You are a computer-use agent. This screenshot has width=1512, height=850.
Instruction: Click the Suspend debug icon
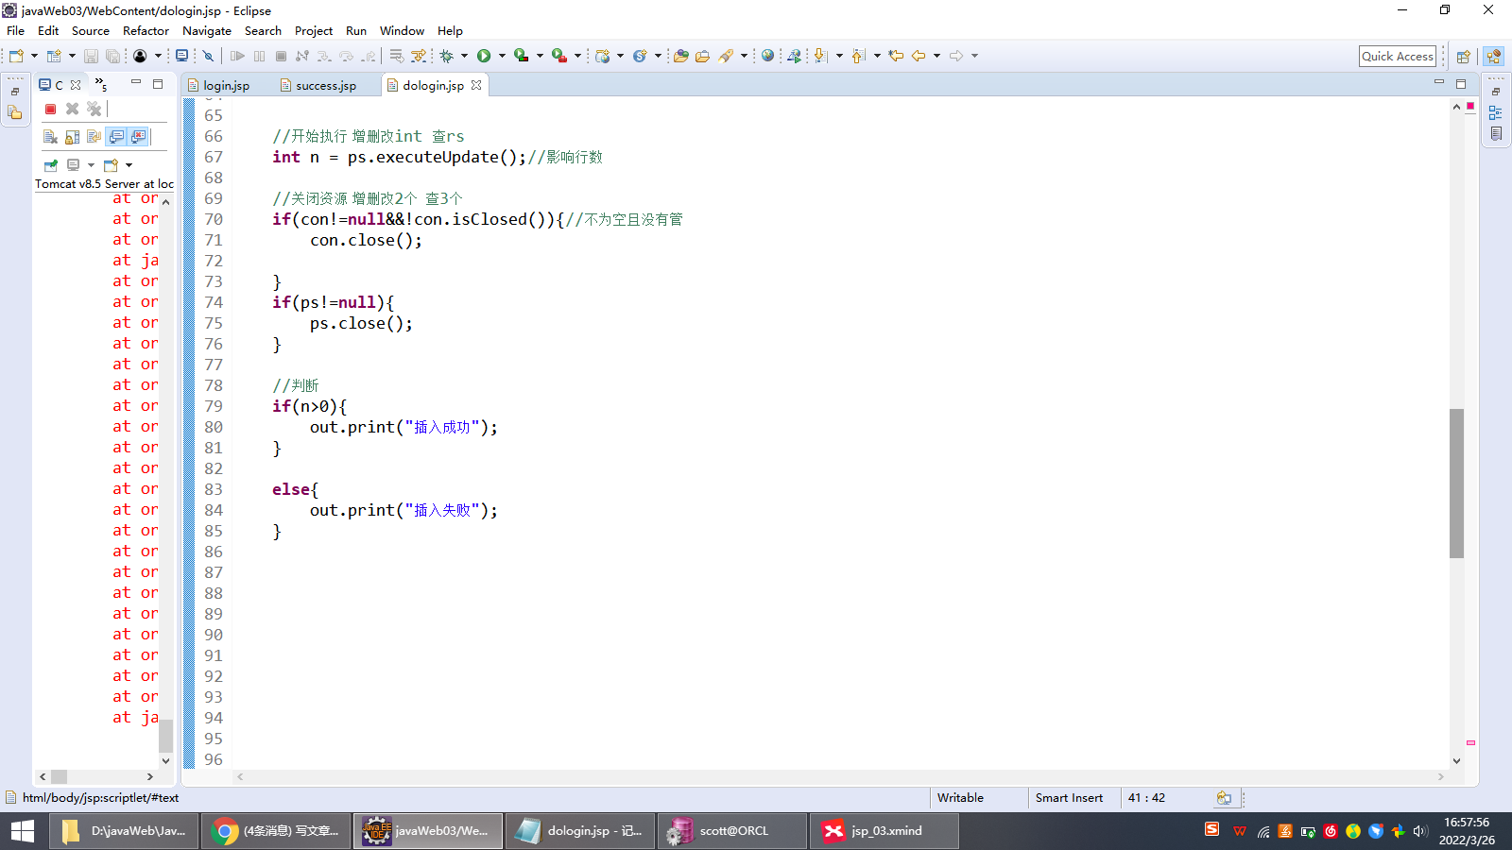point(259,56)
